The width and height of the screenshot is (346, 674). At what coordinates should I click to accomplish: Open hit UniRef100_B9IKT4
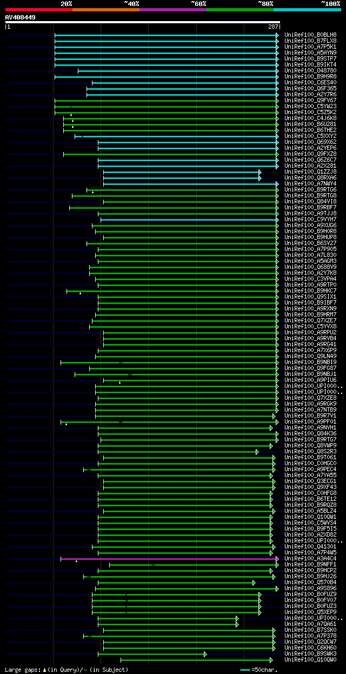click(310, 64)
